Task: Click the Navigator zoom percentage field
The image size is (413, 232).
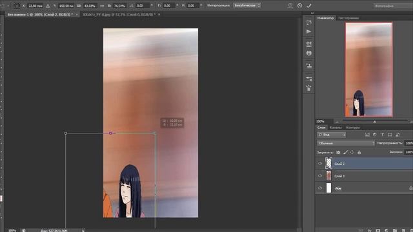Action: tap(324, 122)
